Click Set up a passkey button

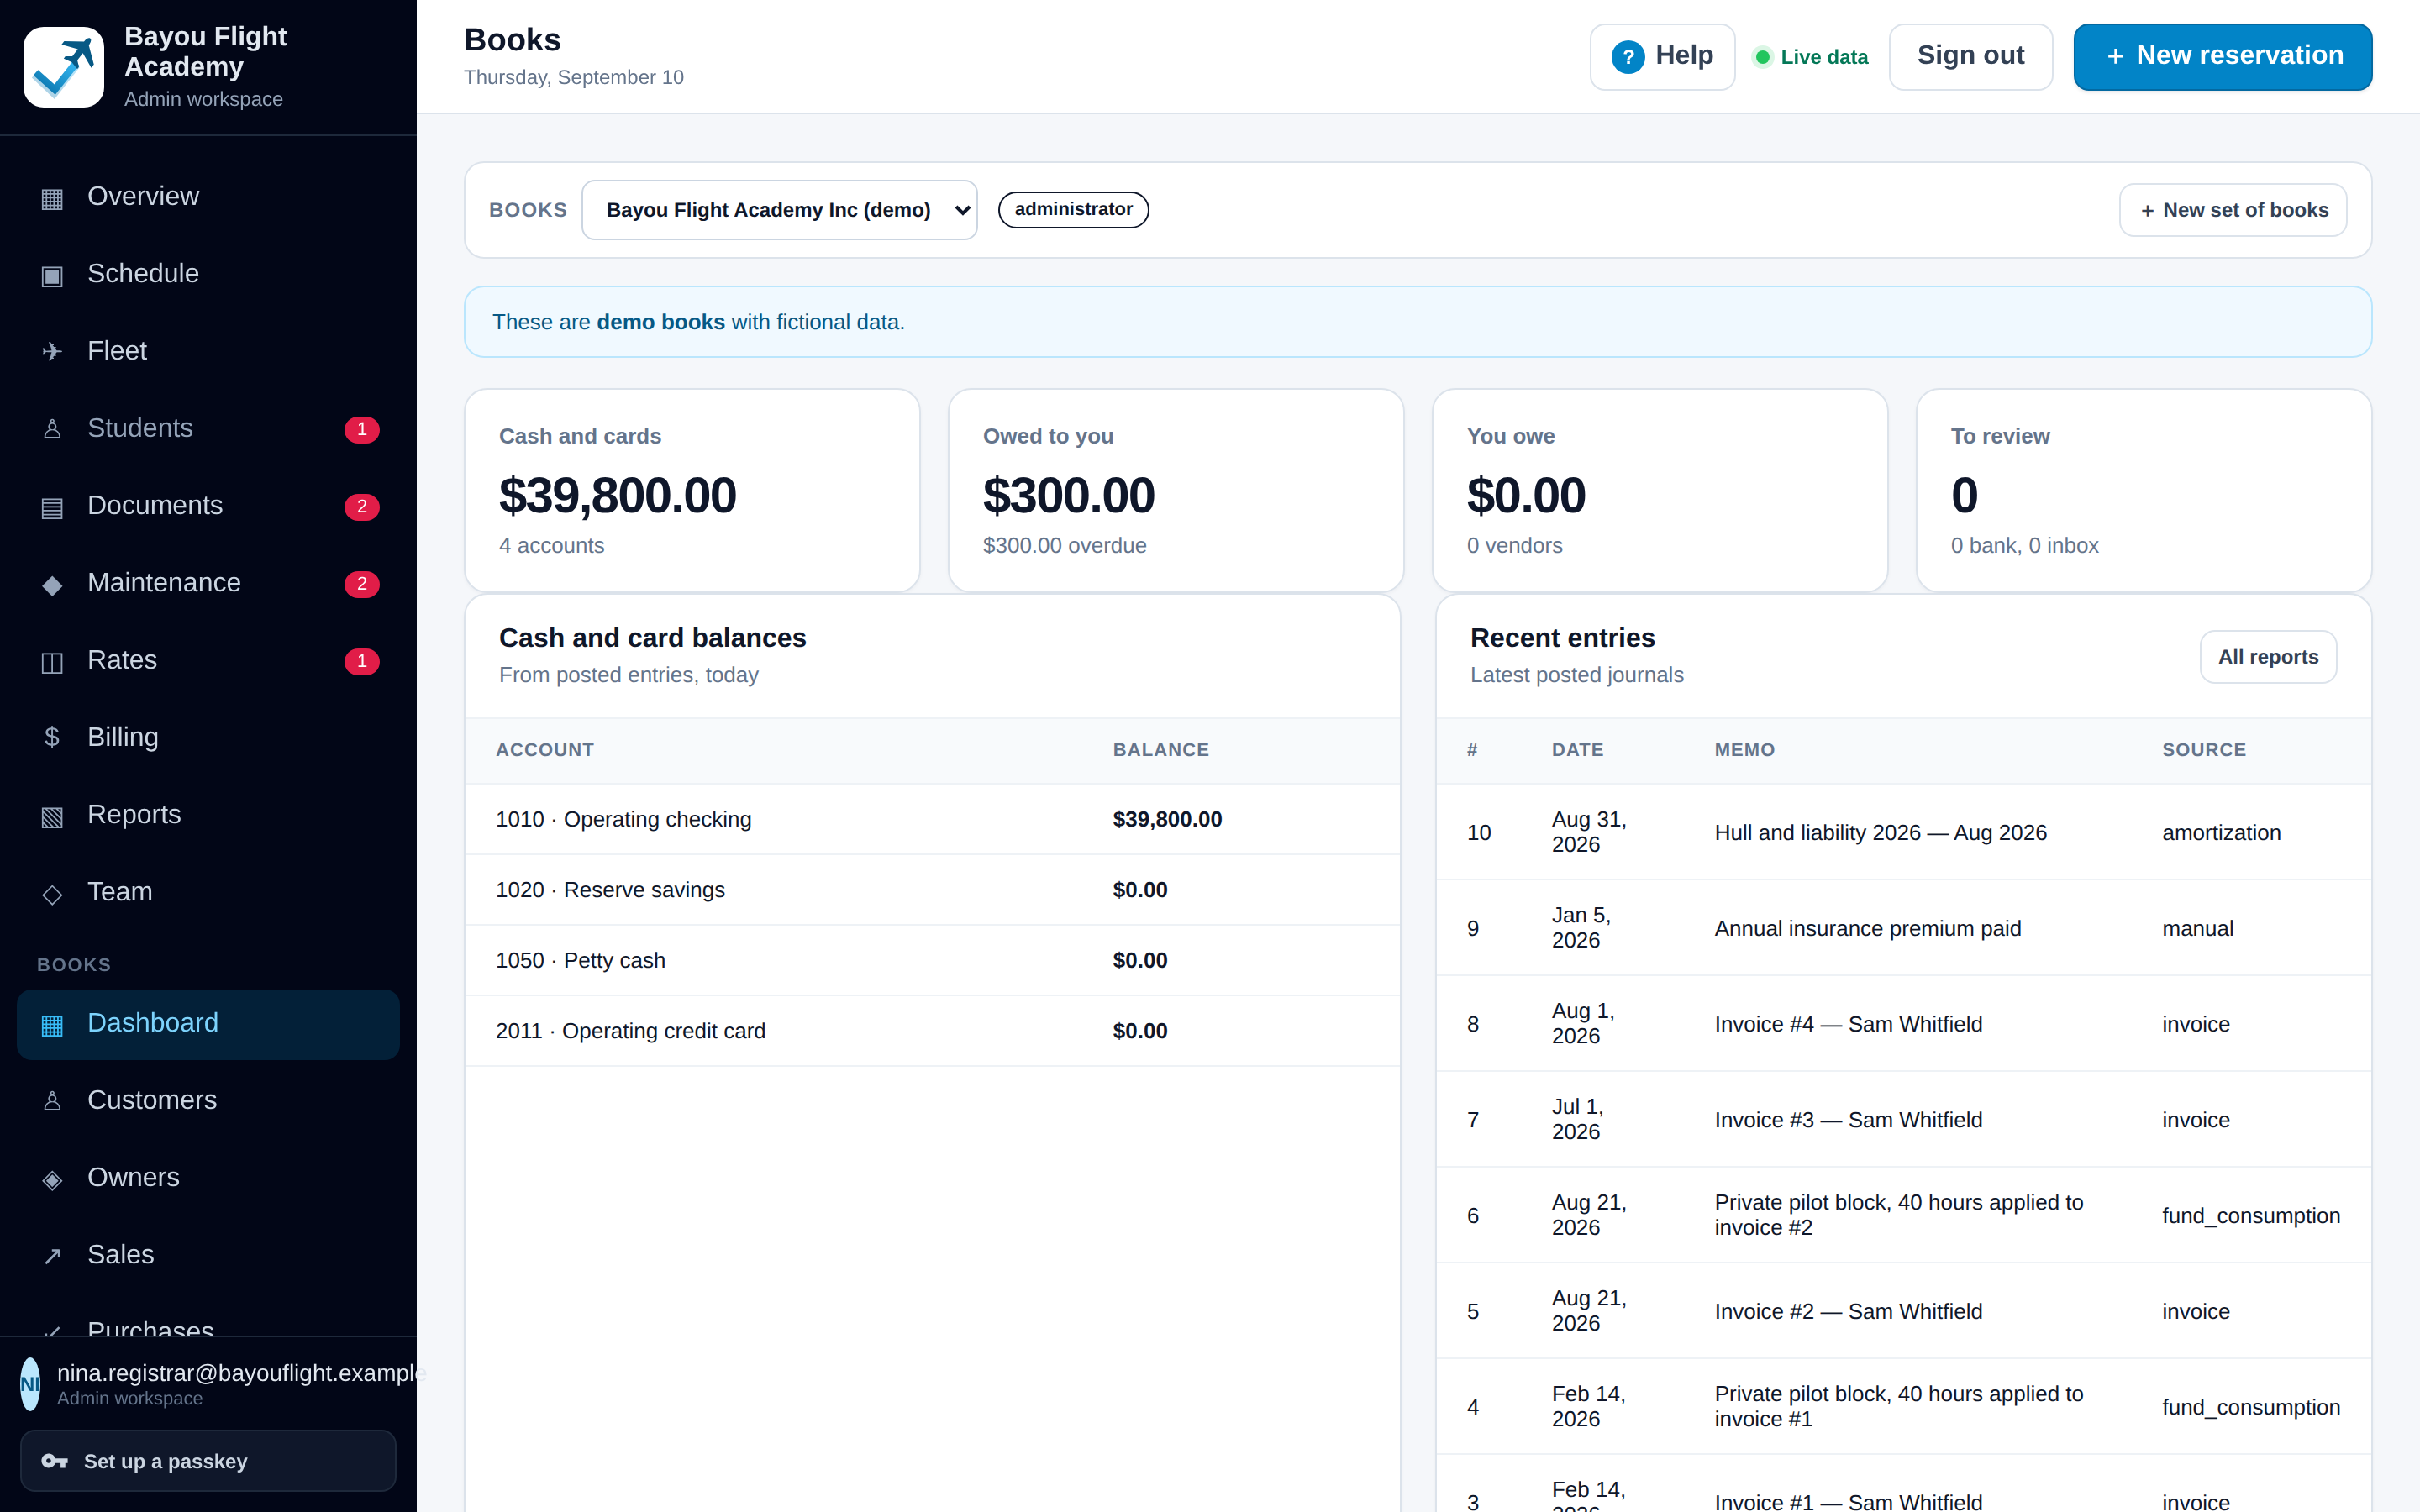[x=208, y=1461]
